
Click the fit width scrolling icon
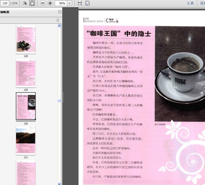coord(80,3)
